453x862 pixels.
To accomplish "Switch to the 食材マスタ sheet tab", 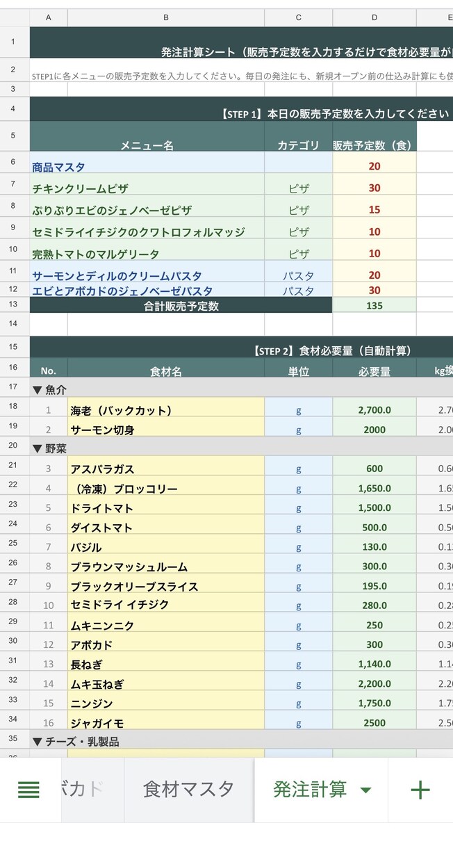I will 188,790.
